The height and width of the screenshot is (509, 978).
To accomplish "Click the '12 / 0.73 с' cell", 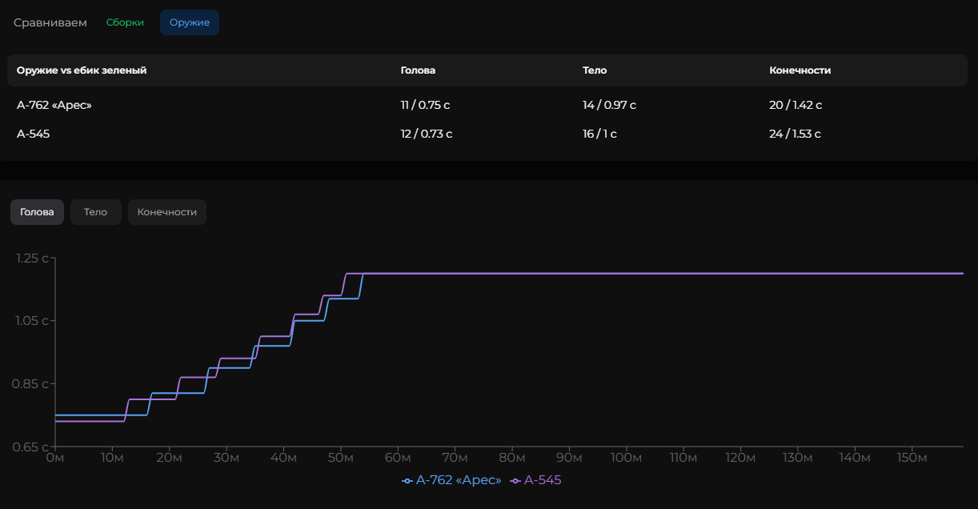I will pos(427,134).
